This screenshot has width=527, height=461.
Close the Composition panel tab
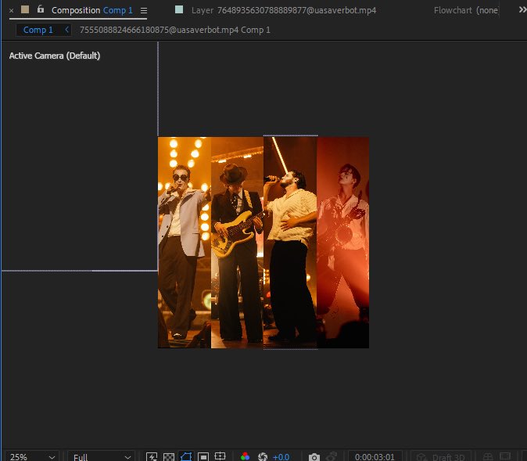(x=12, y=11)
